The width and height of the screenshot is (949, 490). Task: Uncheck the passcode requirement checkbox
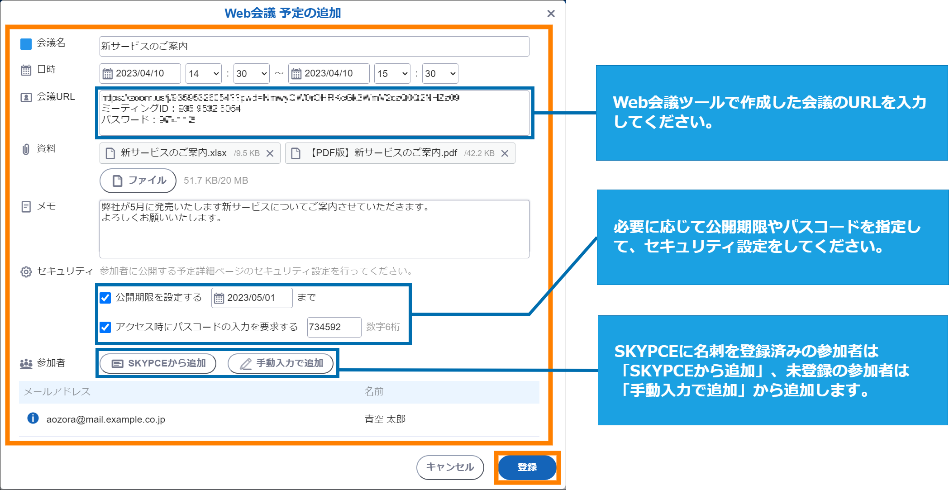pyautogui.click(x=105, y=327)
